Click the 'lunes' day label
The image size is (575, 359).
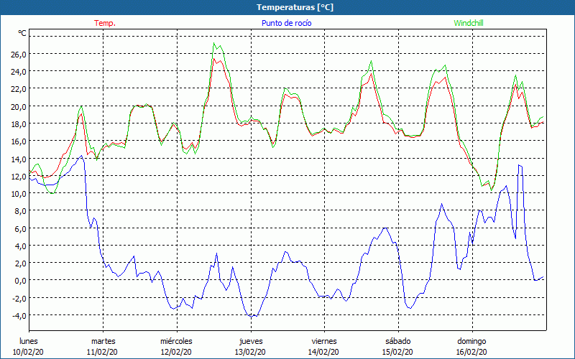click(x=29, y=341)
